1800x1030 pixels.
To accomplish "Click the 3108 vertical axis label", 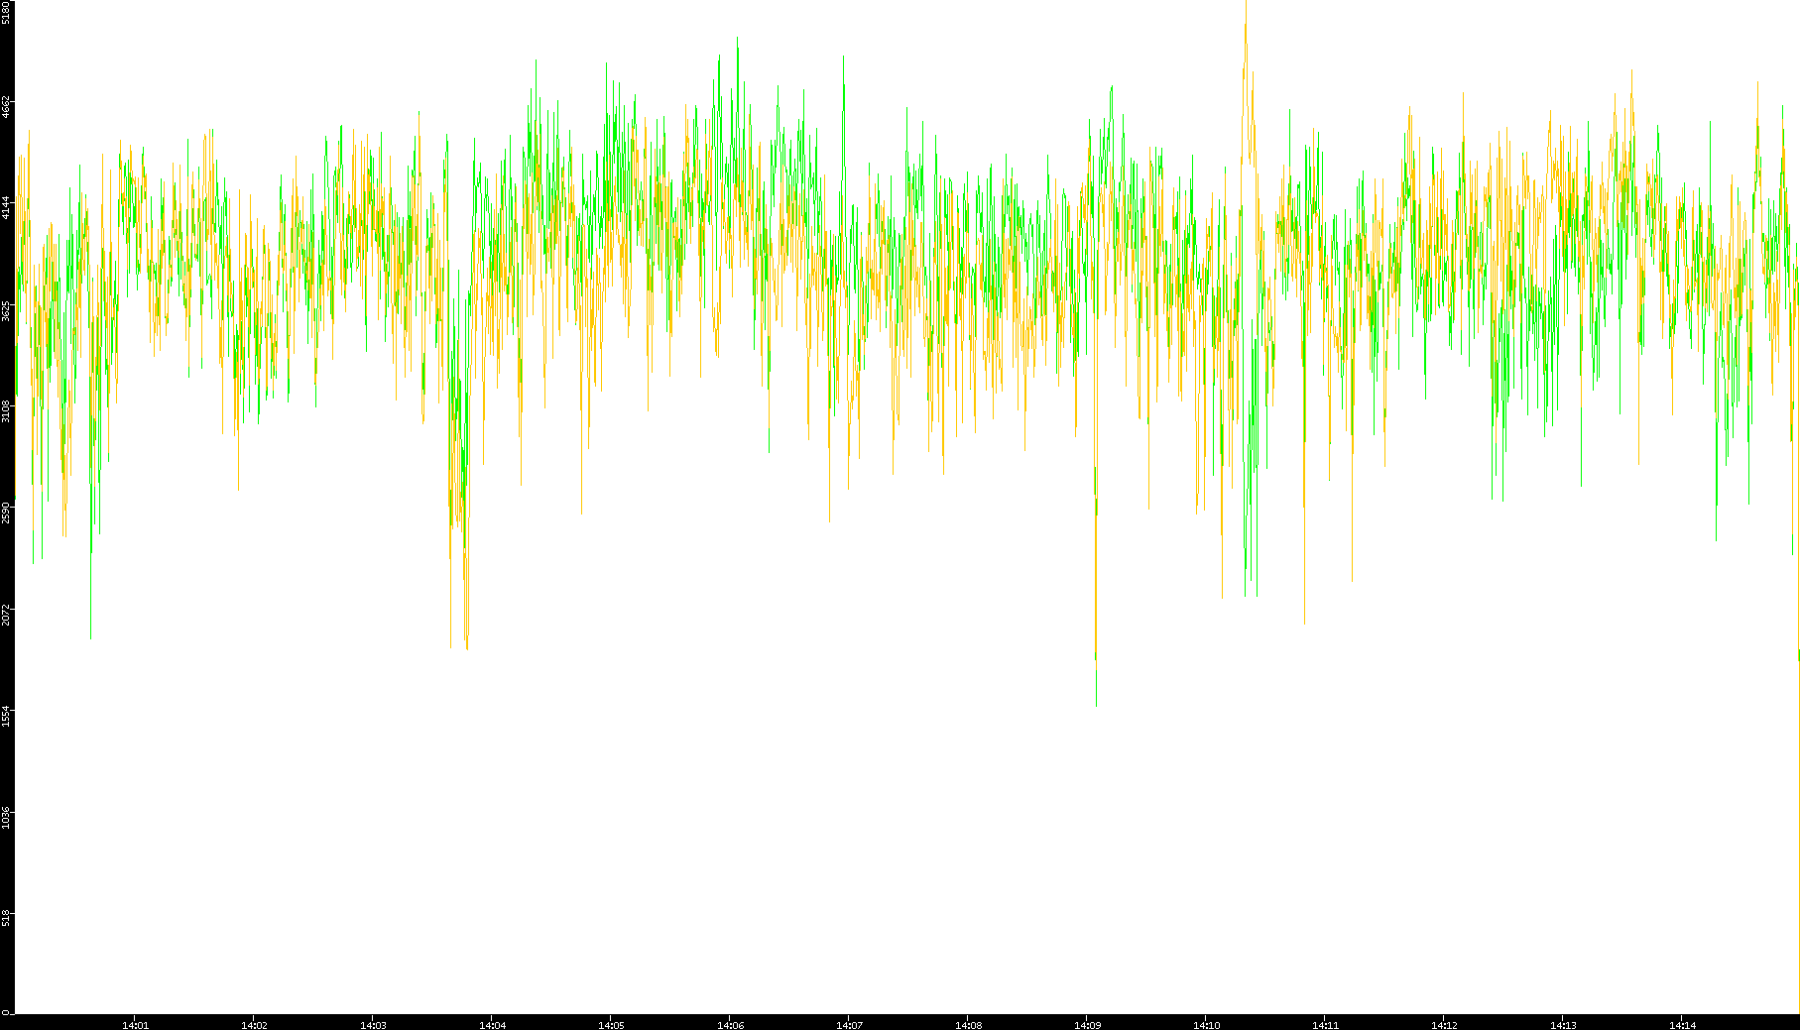I will (6, 410).
